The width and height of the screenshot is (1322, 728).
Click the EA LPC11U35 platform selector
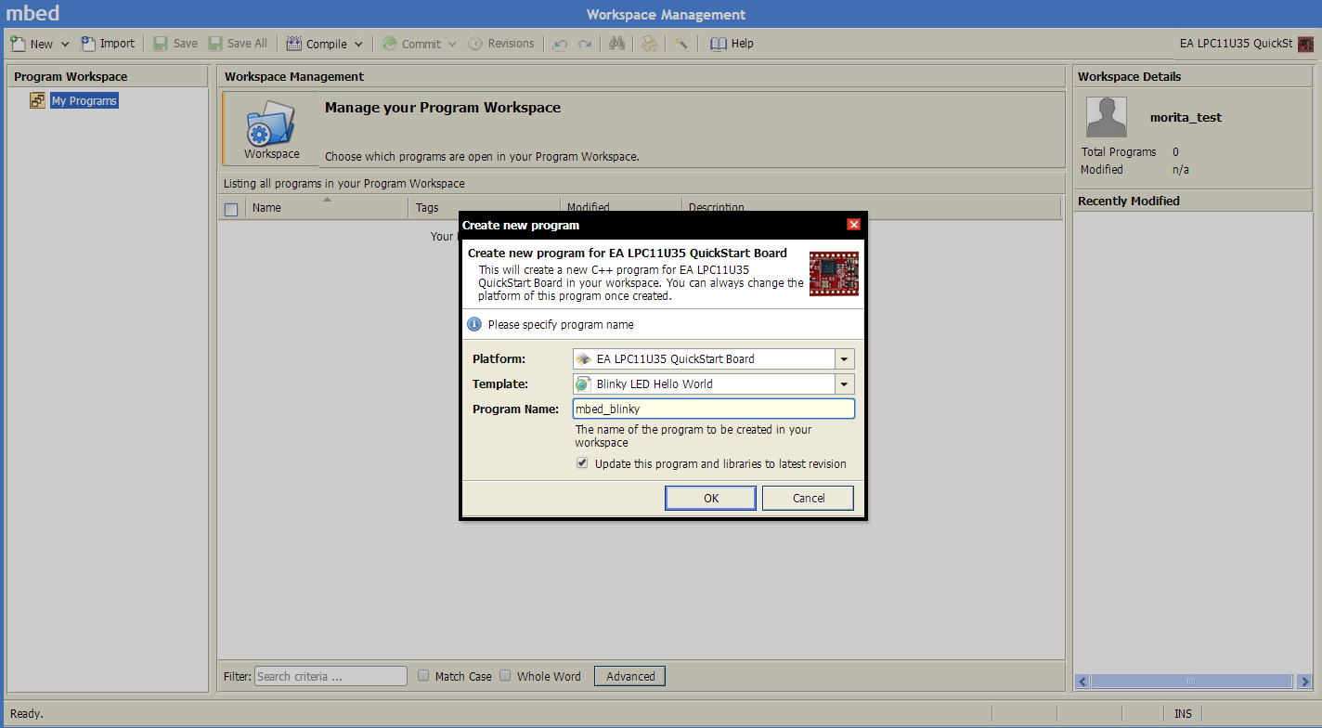[x=1236, y=44]
